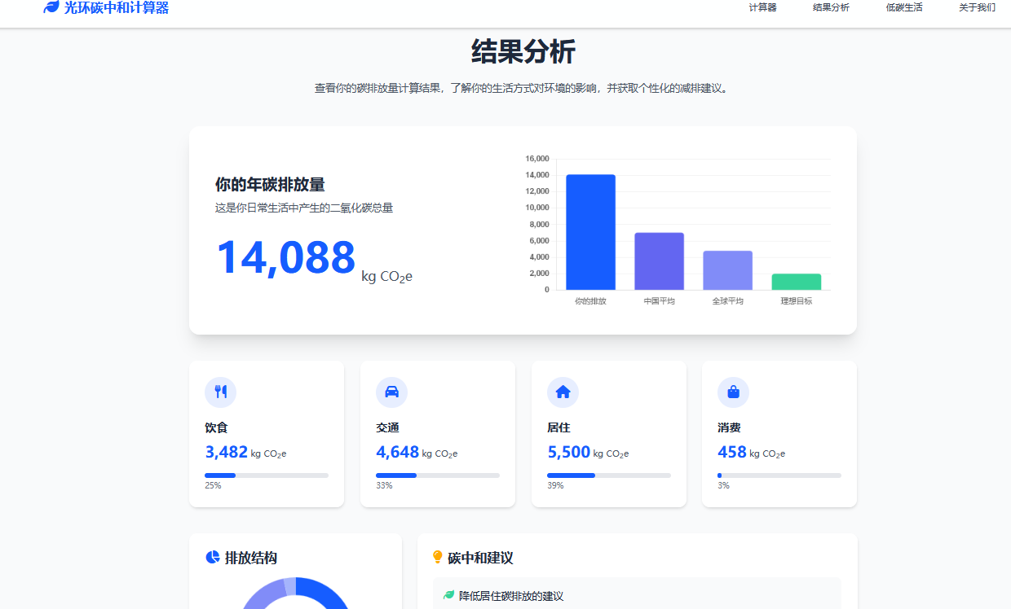The height and width of the screenshot is (609, 1011).
Task: Click the 39% label under 居住
Action: [554, 485]
